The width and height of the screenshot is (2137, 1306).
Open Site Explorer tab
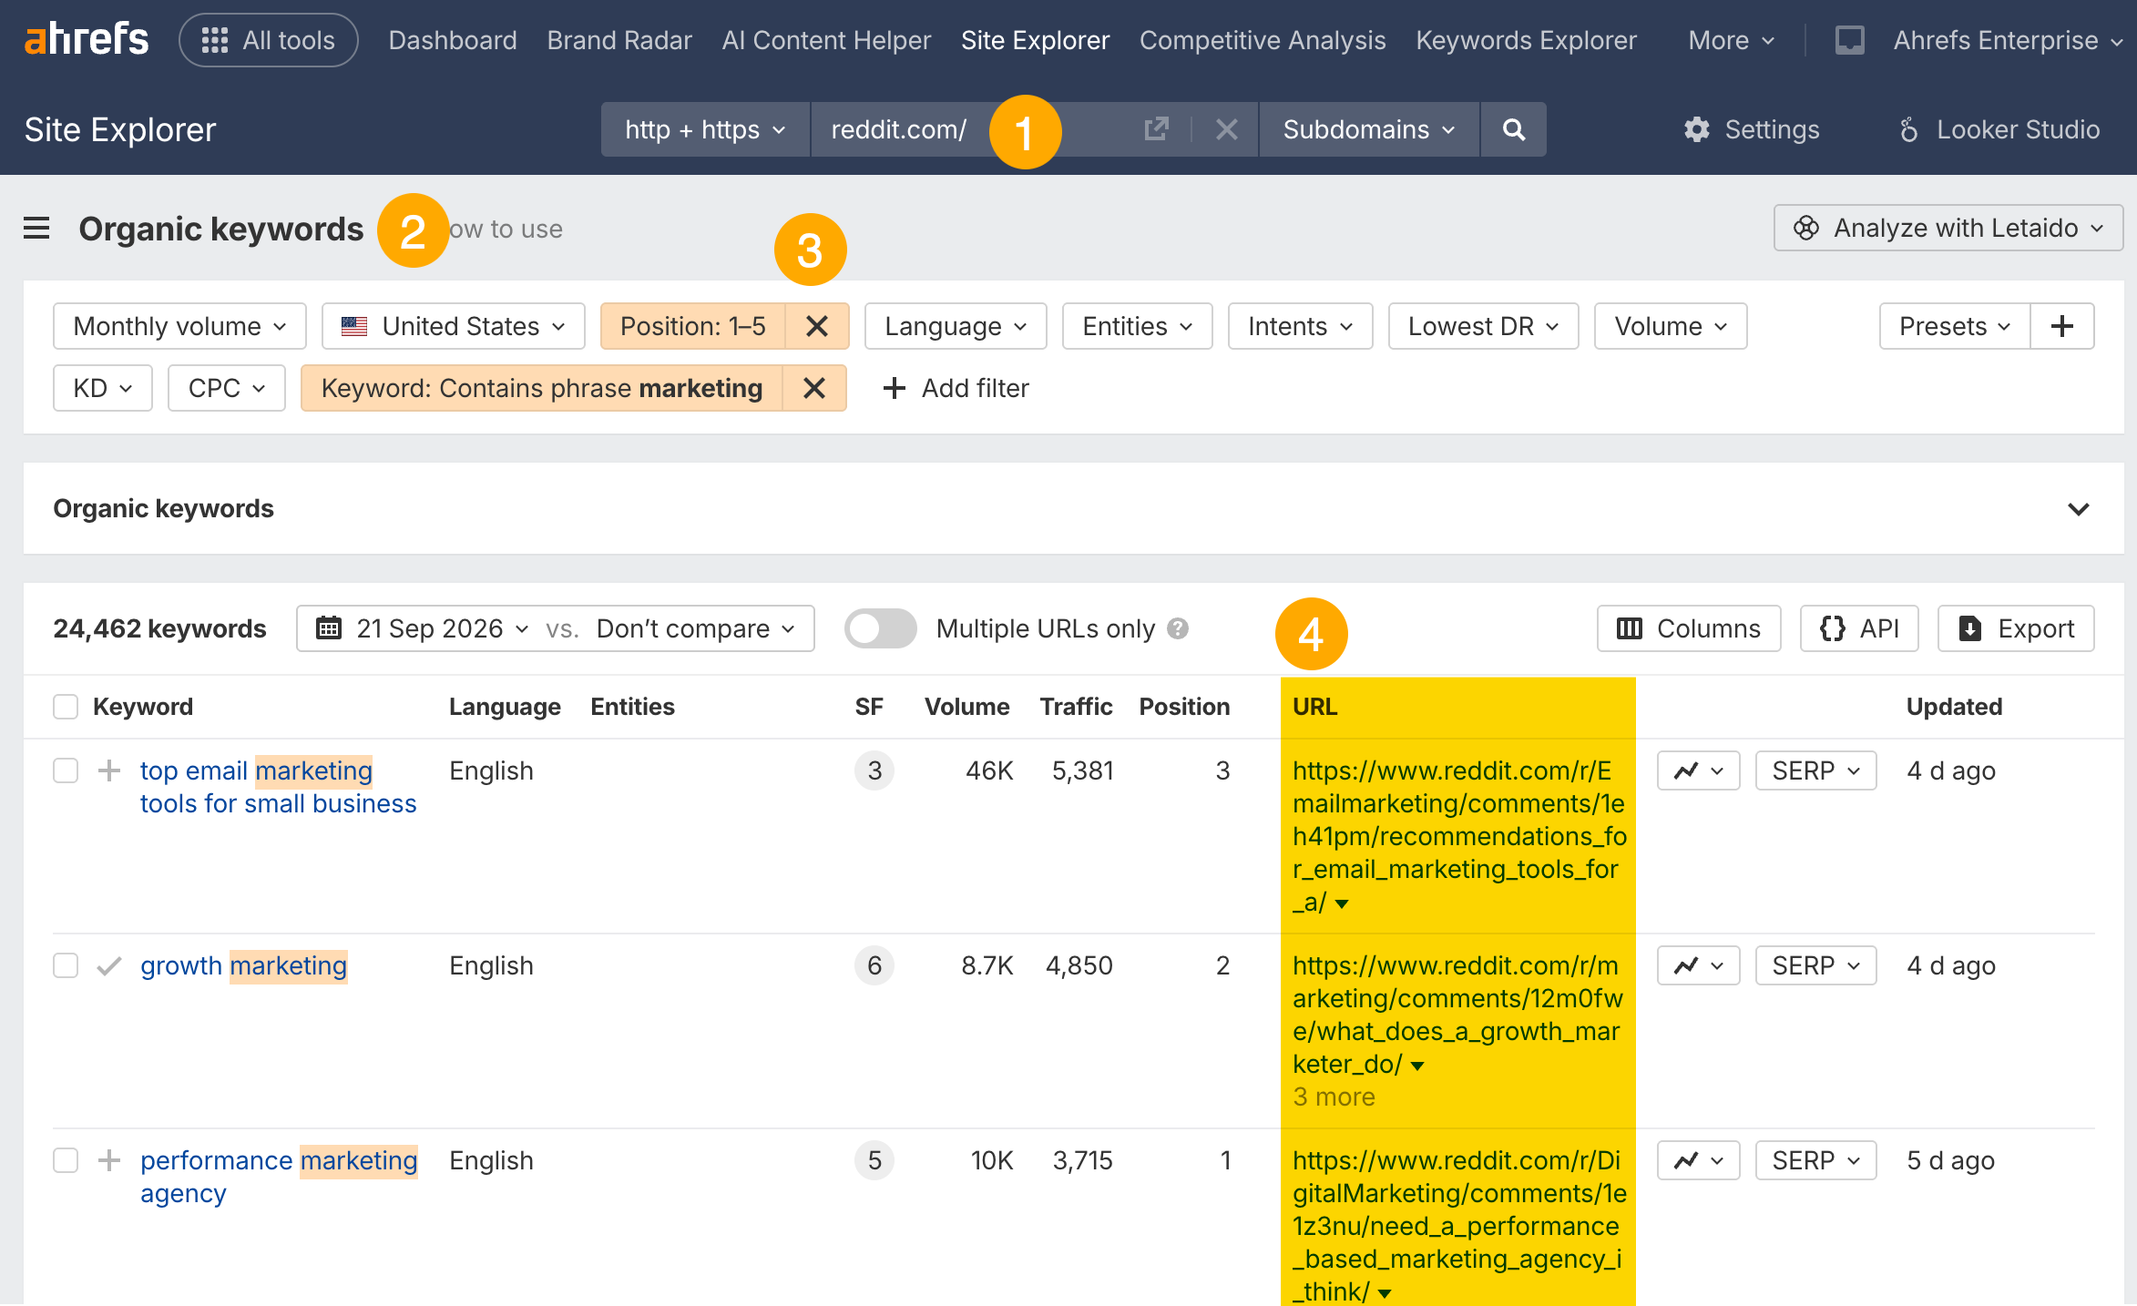pyautogui.click(x=1036, y=40)
